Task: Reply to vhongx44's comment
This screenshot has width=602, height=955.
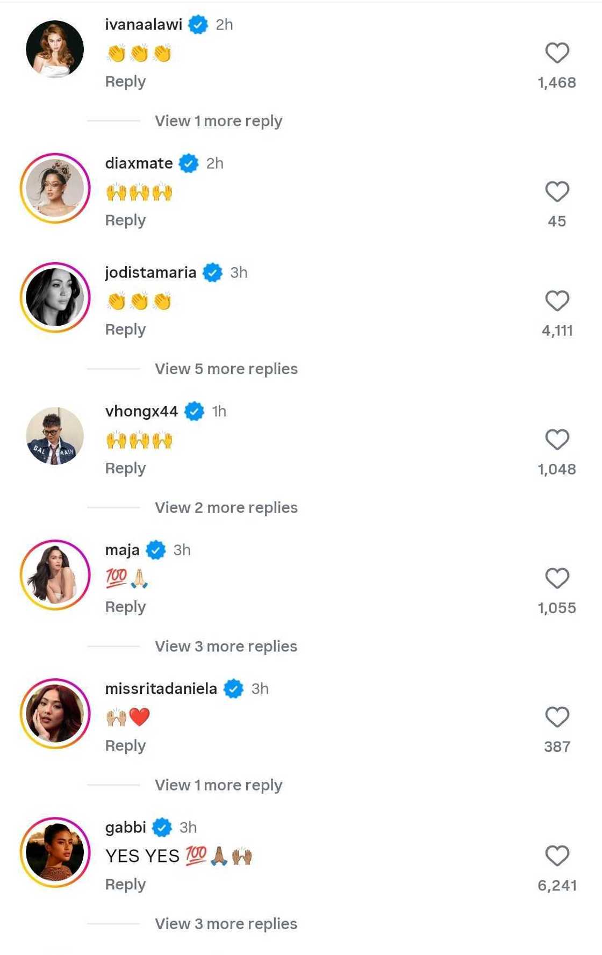Action: point(125,468)
